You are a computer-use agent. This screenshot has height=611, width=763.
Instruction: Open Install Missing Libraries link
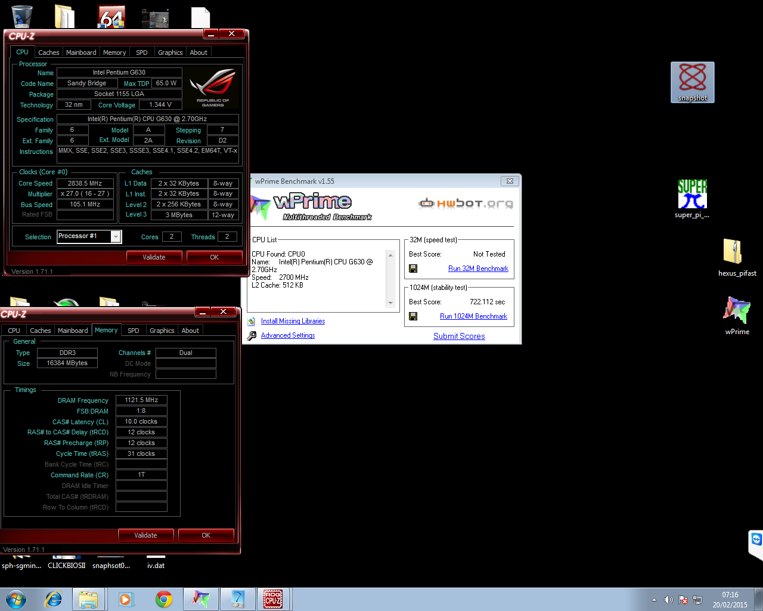click(293, 321)
